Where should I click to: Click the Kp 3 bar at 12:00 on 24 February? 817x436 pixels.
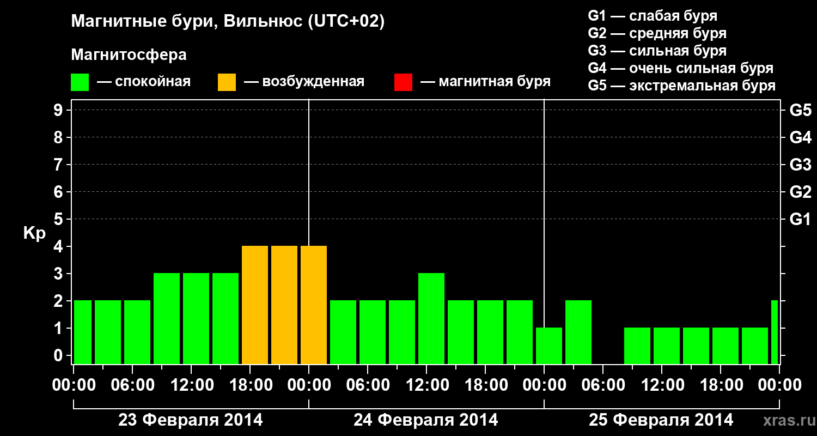[431, 319]
